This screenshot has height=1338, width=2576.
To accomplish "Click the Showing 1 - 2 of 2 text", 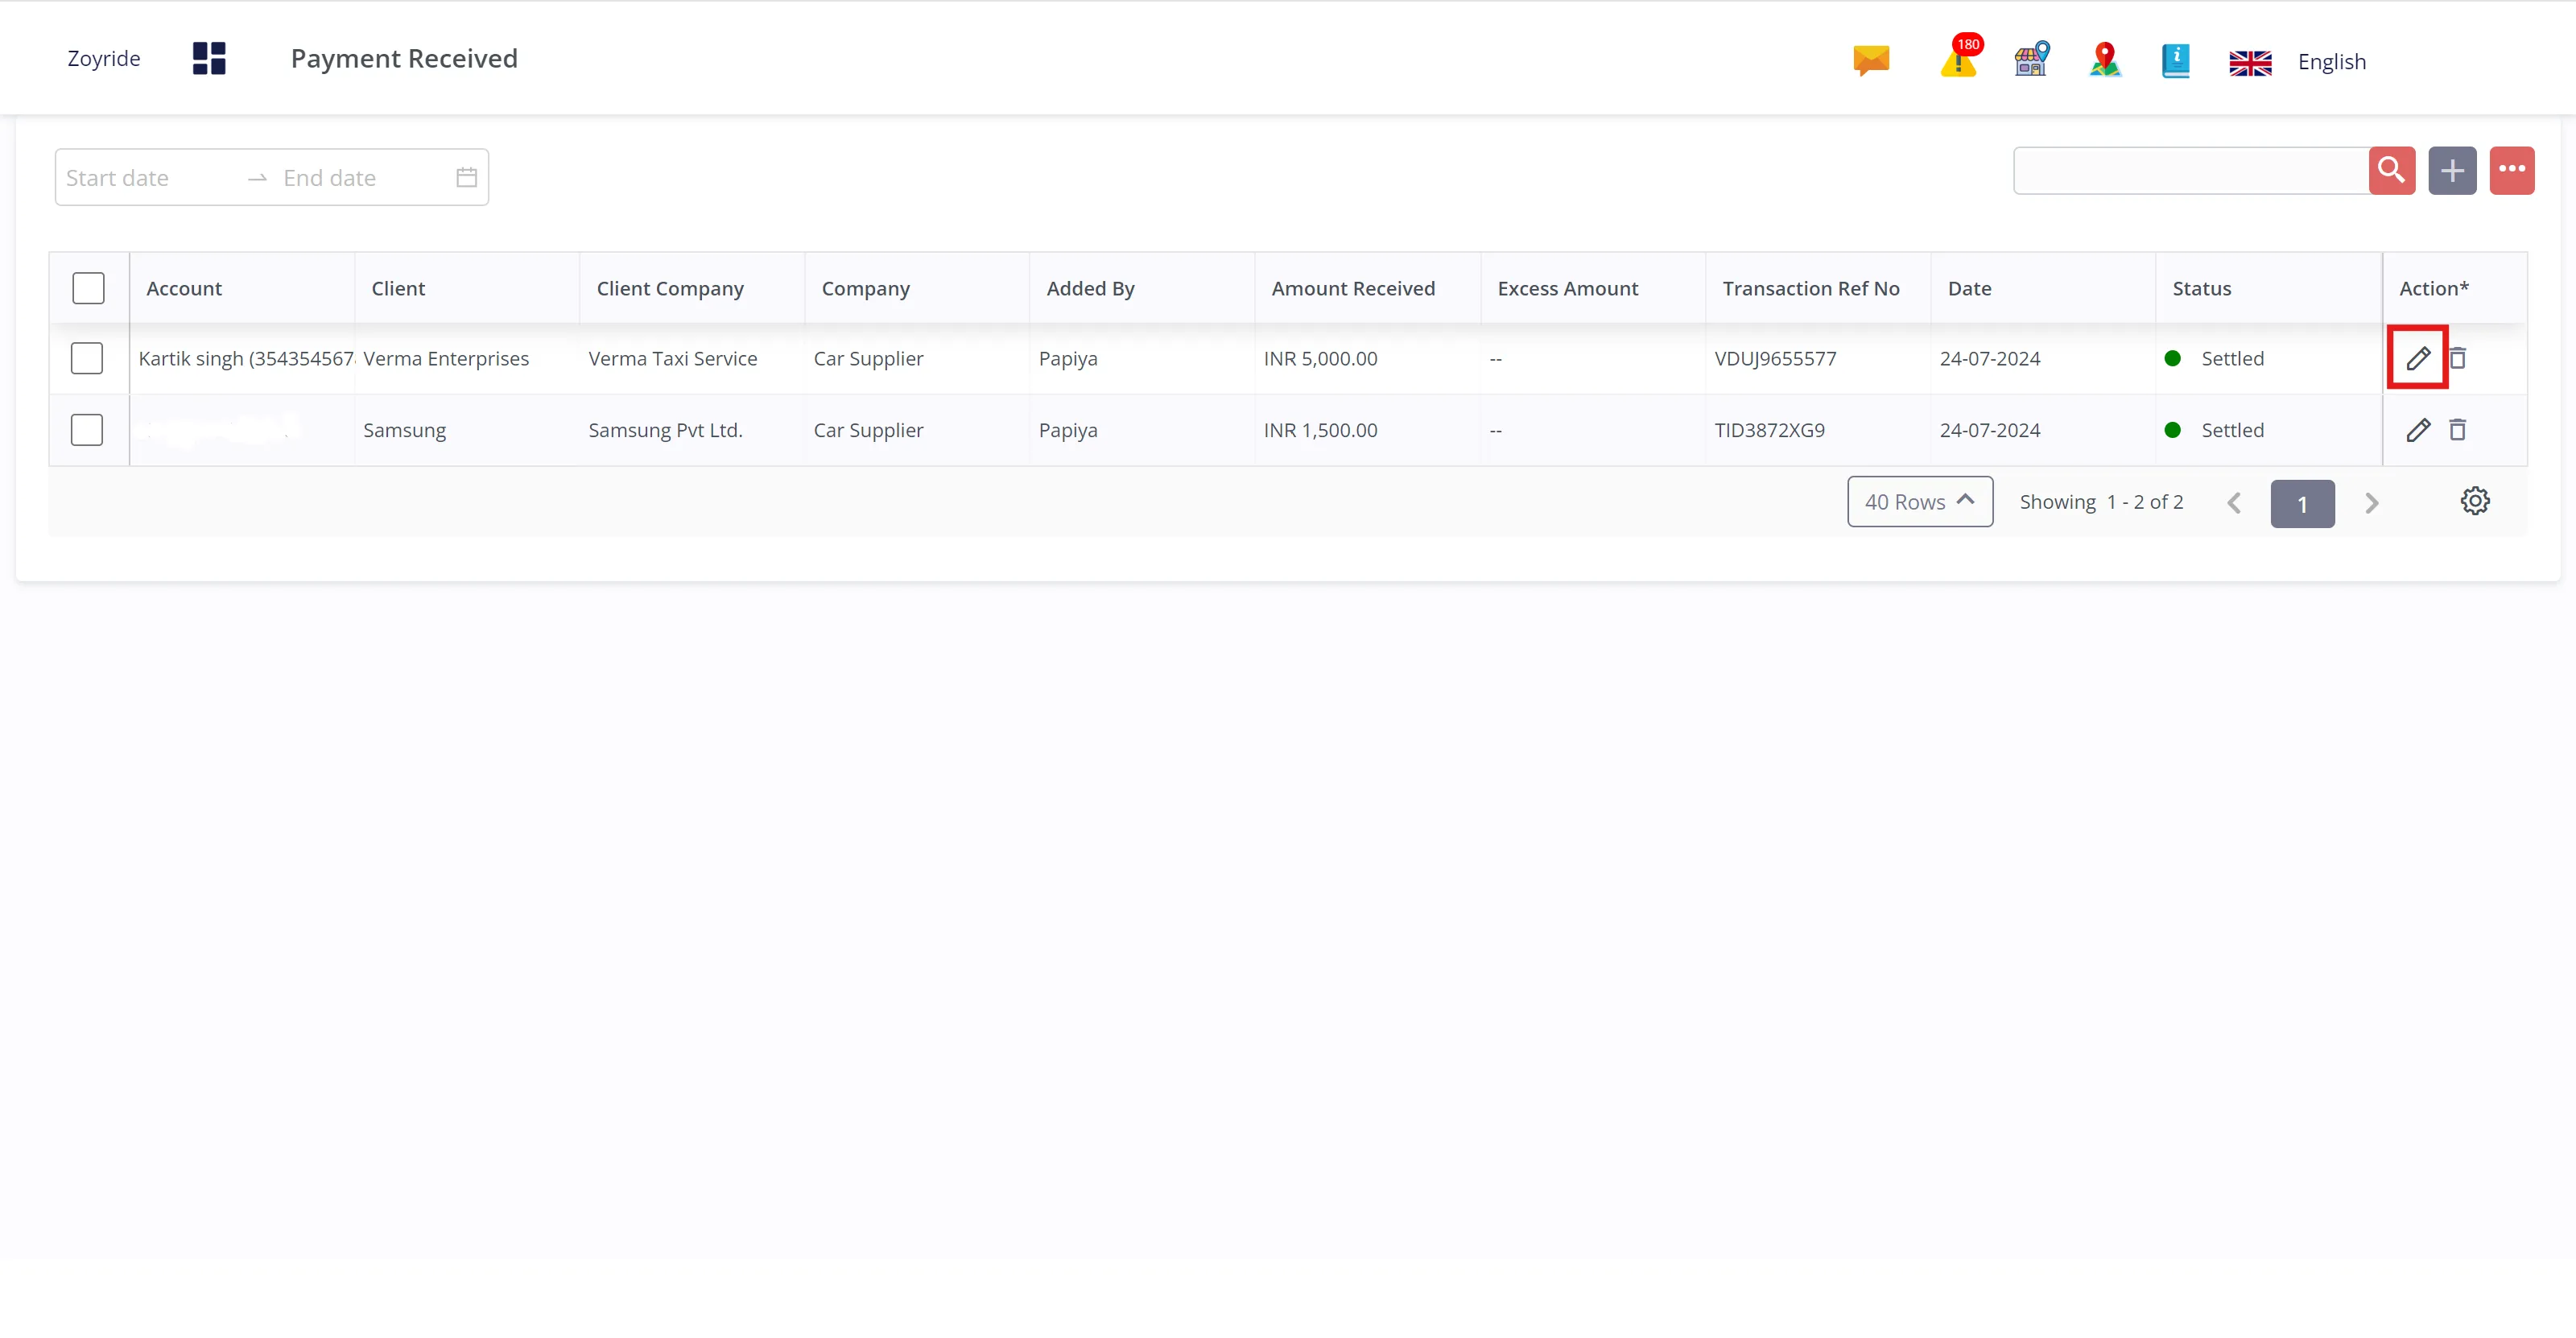I will (x=2101, y=502).
